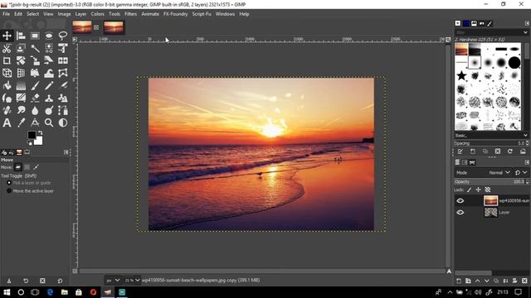
Task: Click background white color swatch
Action: click(x=39, y=141)
